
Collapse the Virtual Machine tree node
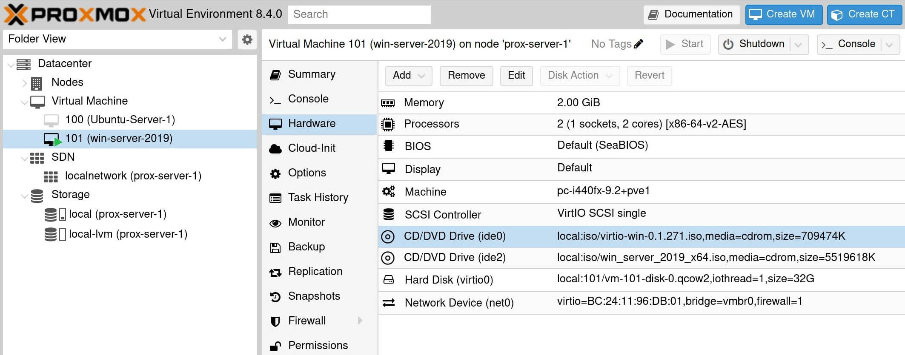point(24,102)
